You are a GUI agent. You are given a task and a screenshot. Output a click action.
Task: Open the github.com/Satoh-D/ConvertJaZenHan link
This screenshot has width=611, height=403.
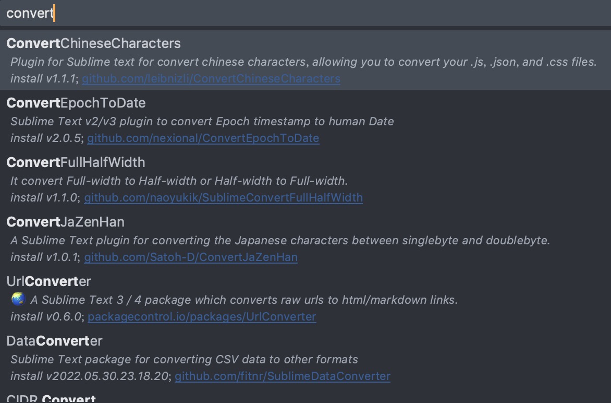tap(191, 257)
